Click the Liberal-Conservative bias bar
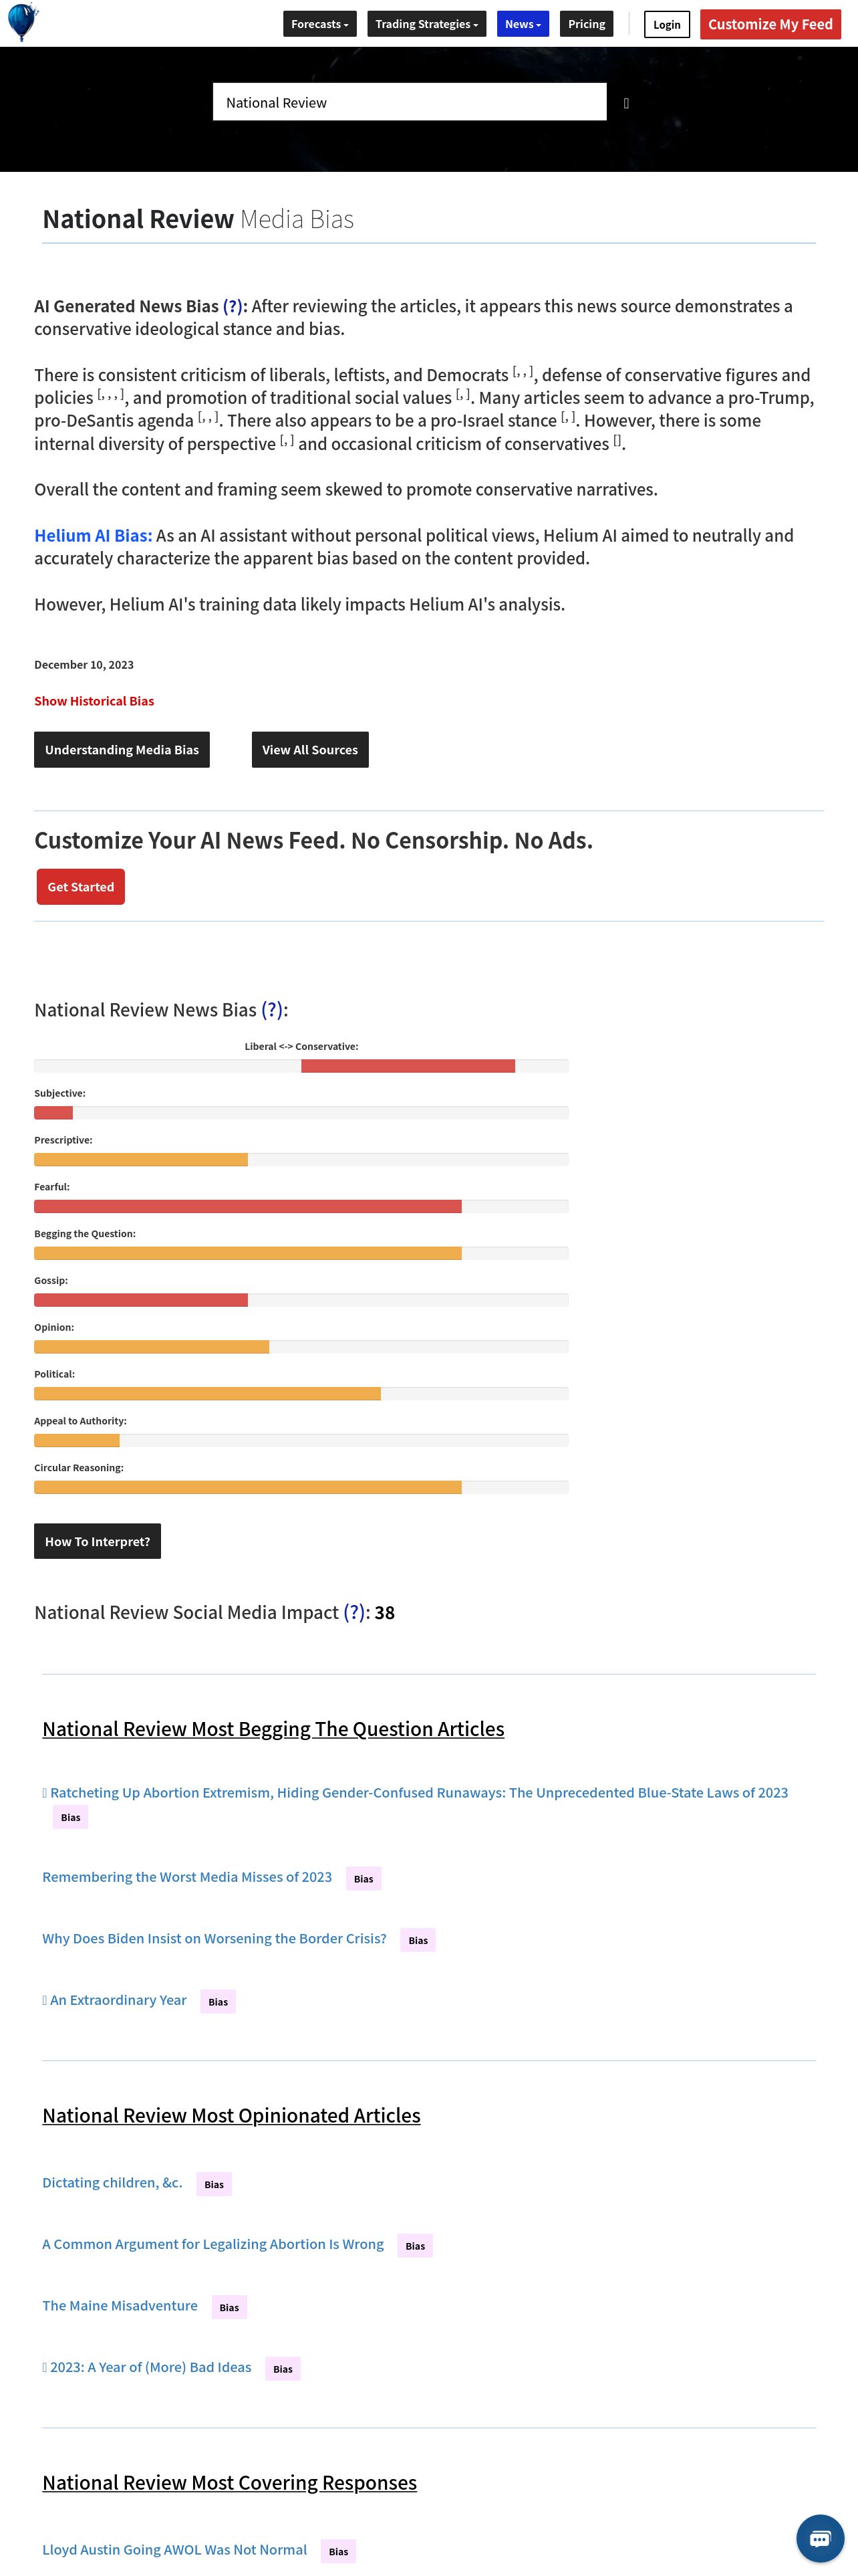Screen dimensions: 858x2576 301,1066
